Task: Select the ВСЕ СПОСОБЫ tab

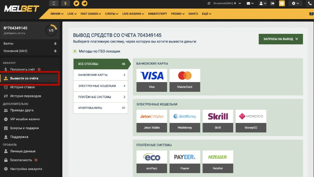Action: coord(102,64)
